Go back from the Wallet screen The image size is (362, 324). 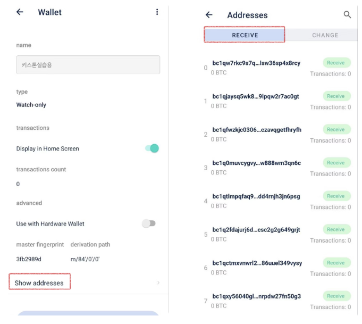point(20,12)
